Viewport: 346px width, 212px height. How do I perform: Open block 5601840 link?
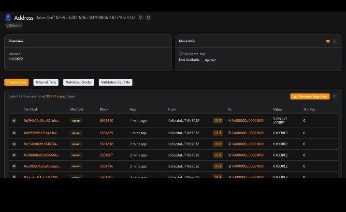[106, 121]
